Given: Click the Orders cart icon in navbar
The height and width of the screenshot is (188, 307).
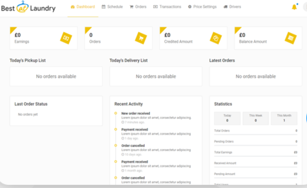Looking at the screenshot, I should 131,7.
